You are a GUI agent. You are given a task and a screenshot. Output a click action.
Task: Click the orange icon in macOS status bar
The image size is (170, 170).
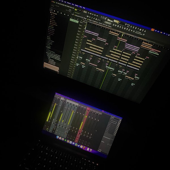click(x=153, y=30)
